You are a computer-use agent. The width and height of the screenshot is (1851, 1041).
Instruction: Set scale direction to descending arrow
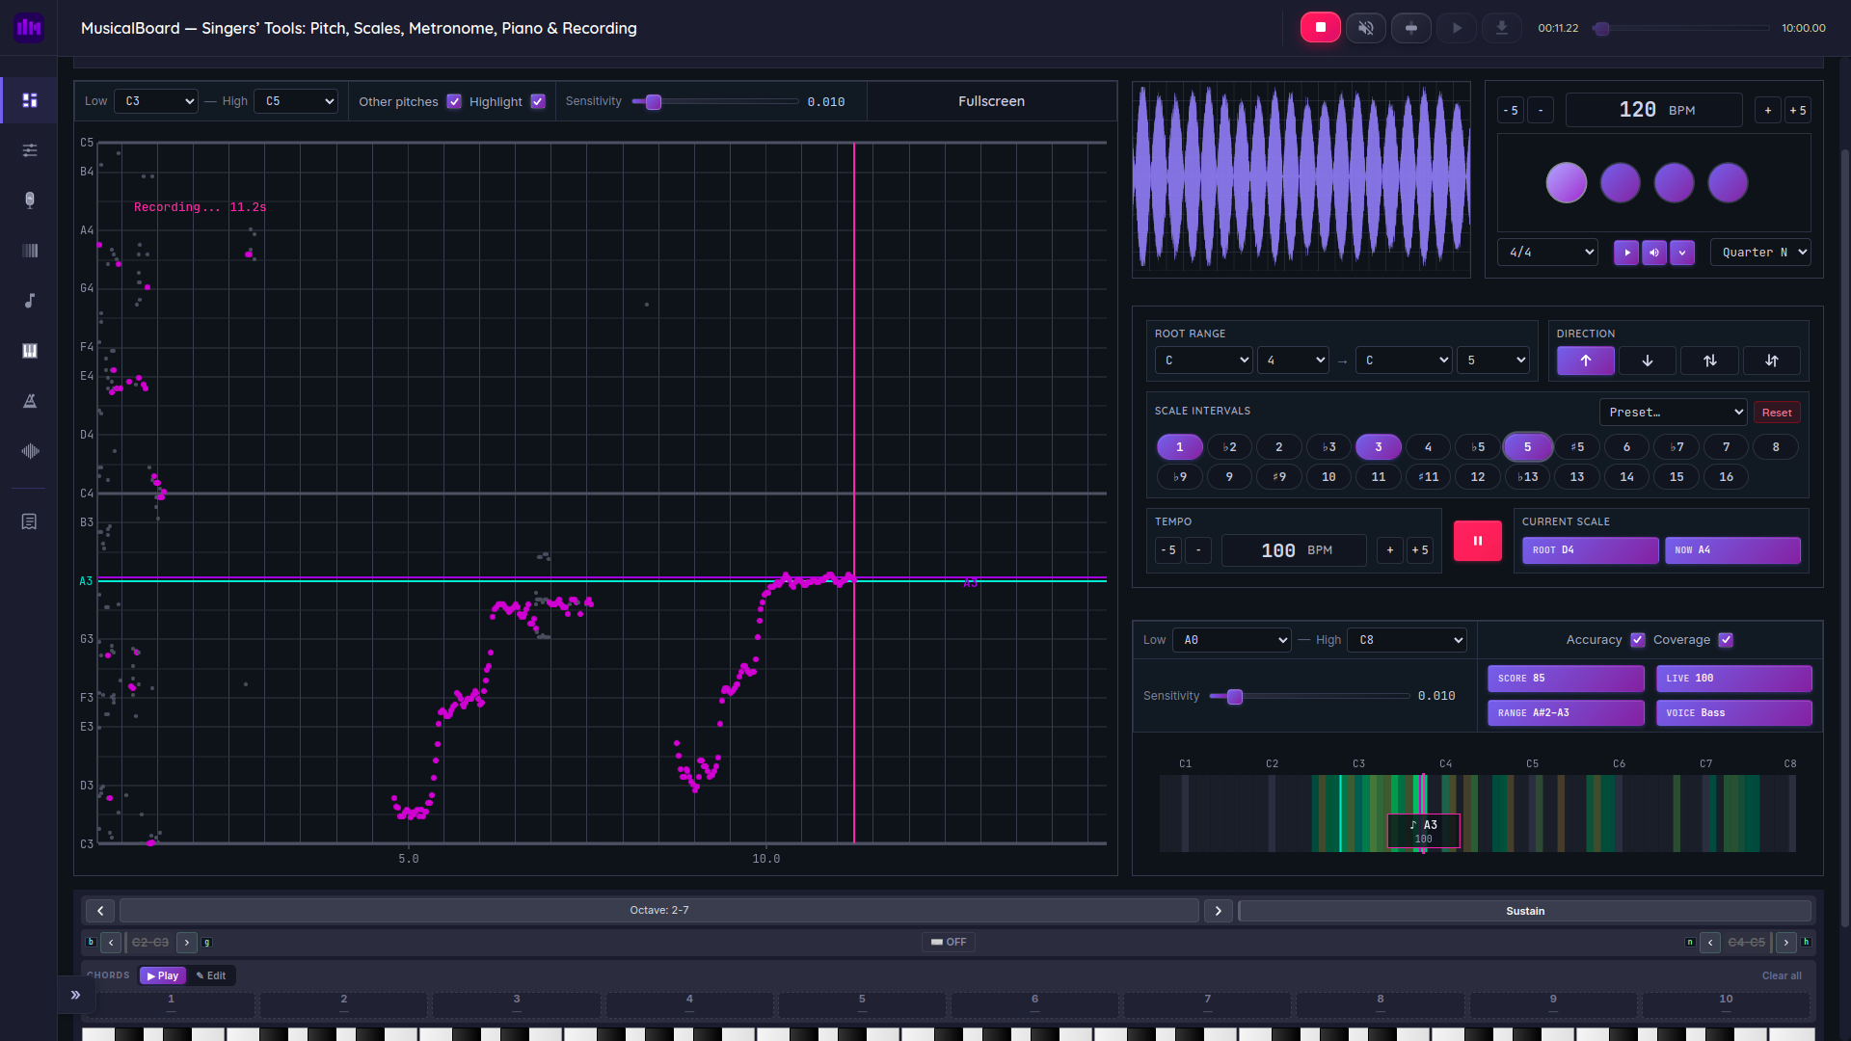click(x=1648, y=360)
